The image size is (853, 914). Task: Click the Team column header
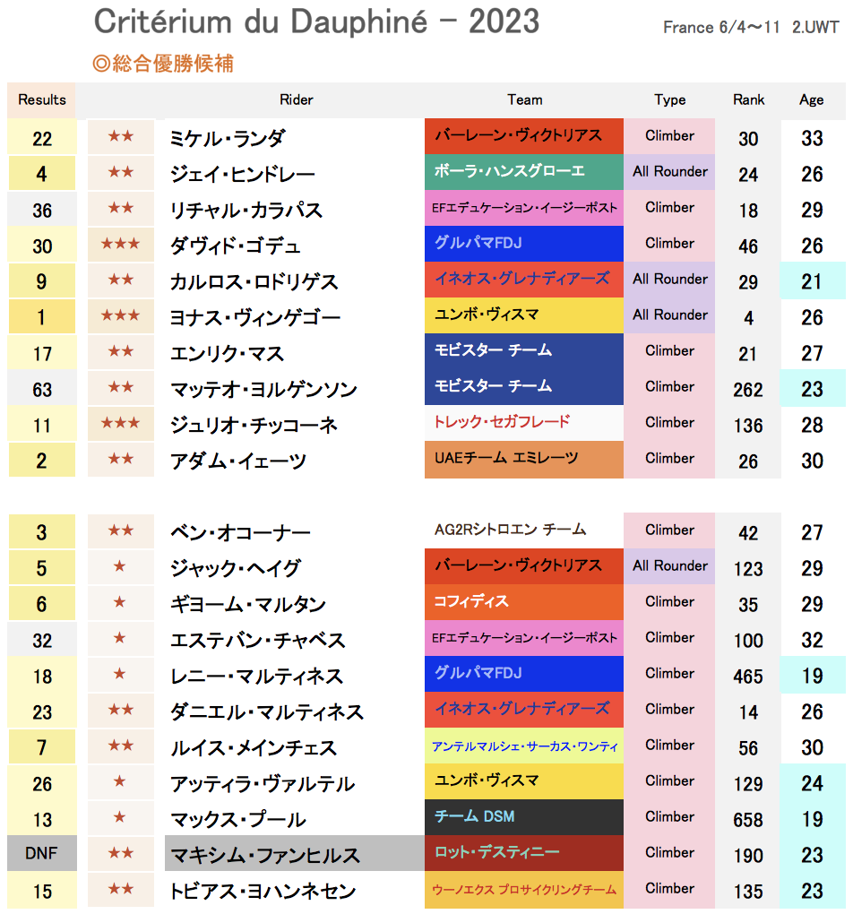click(525, 99)
